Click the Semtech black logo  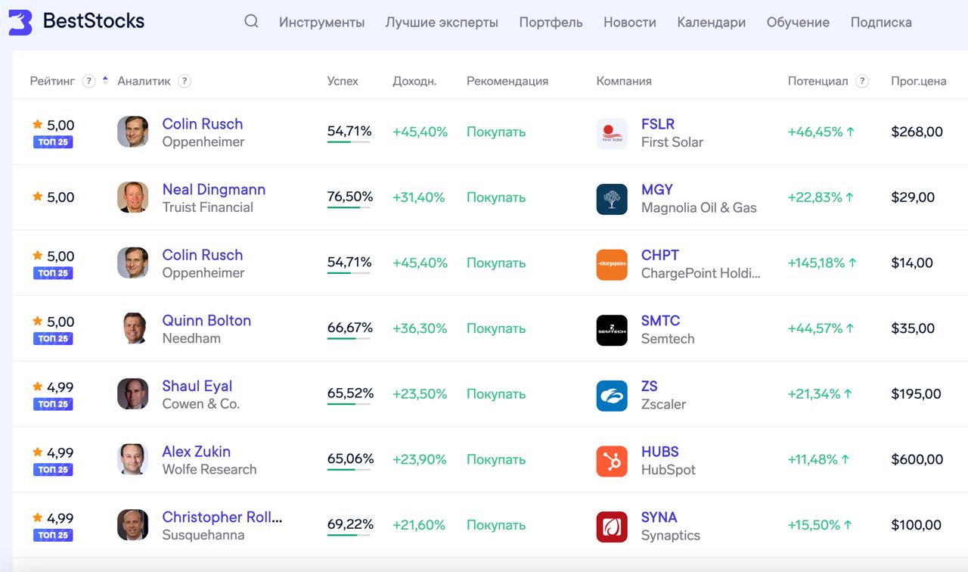611,330
